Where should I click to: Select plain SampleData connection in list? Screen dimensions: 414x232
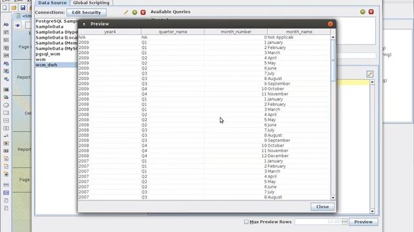point(56,26)
